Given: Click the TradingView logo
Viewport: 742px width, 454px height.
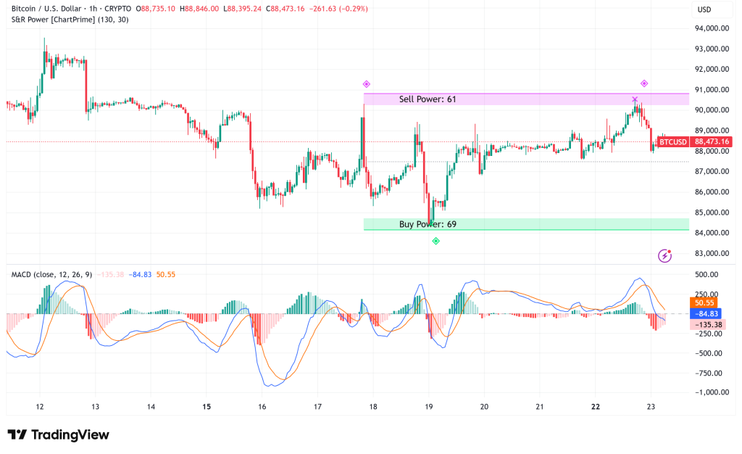Looking at the screenshot, I should point(58,435).
